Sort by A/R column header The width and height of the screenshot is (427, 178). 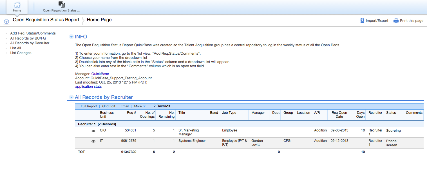coord(317,113)
